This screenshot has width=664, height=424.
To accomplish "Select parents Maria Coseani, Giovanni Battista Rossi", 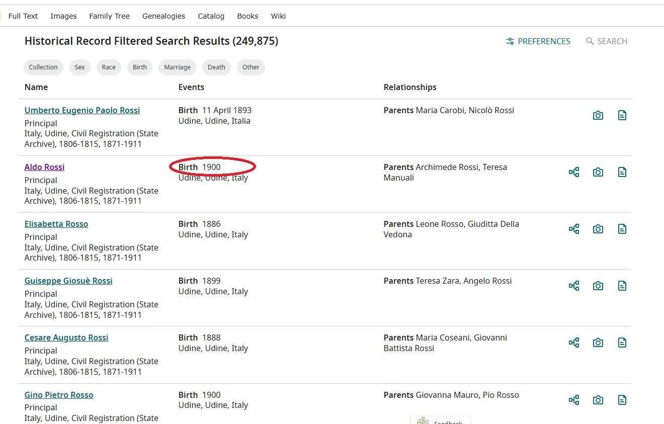I will [x=445, y=343].
